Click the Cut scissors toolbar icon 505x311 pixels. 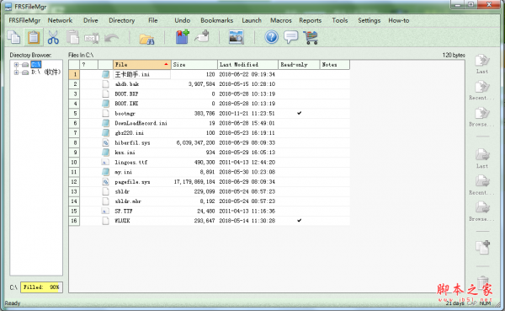coord(53,37)
